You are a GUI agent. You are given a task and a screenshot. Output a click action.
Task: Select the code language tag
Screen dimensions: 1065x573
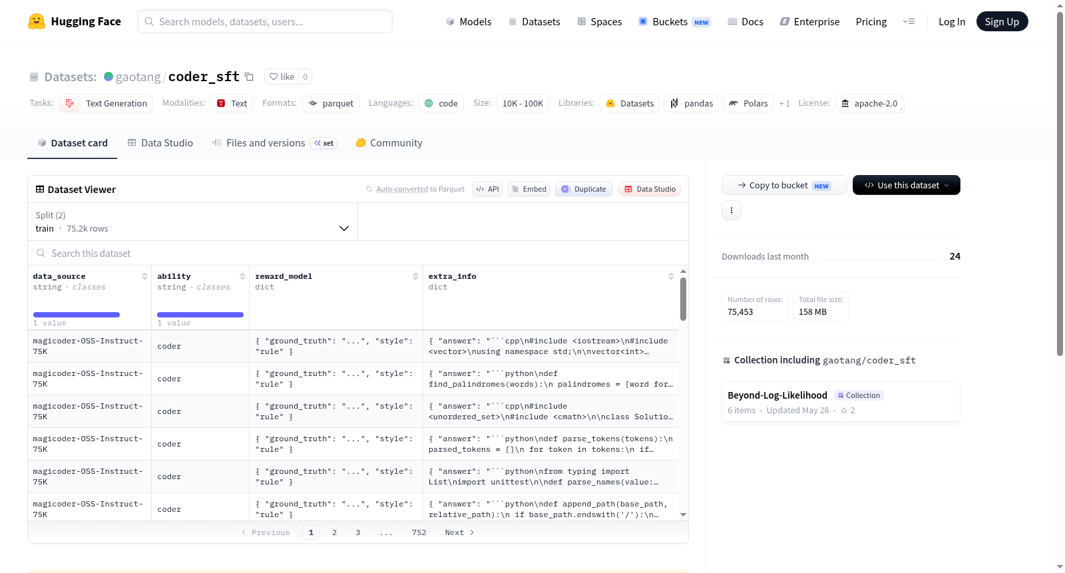coord(441,103)
